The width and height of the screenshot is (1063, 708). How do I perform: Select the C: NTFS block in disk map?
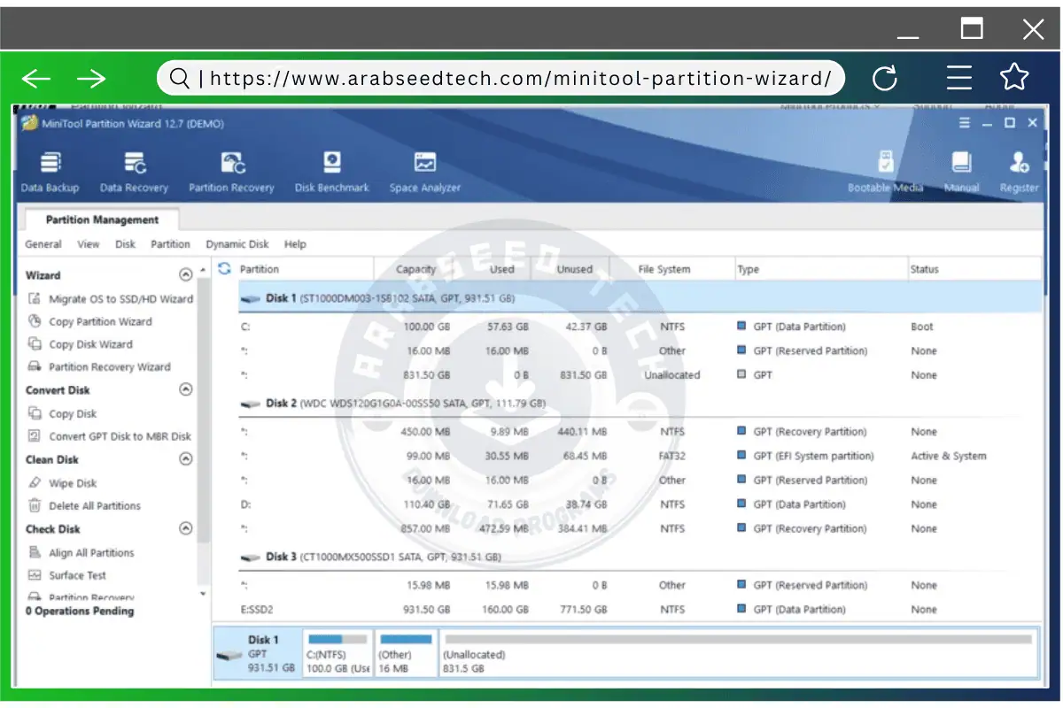(338, 652)
